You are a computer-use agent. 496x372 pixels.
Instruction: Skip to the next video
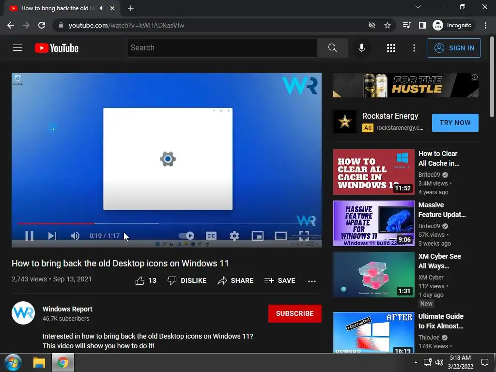click(52, 236)
